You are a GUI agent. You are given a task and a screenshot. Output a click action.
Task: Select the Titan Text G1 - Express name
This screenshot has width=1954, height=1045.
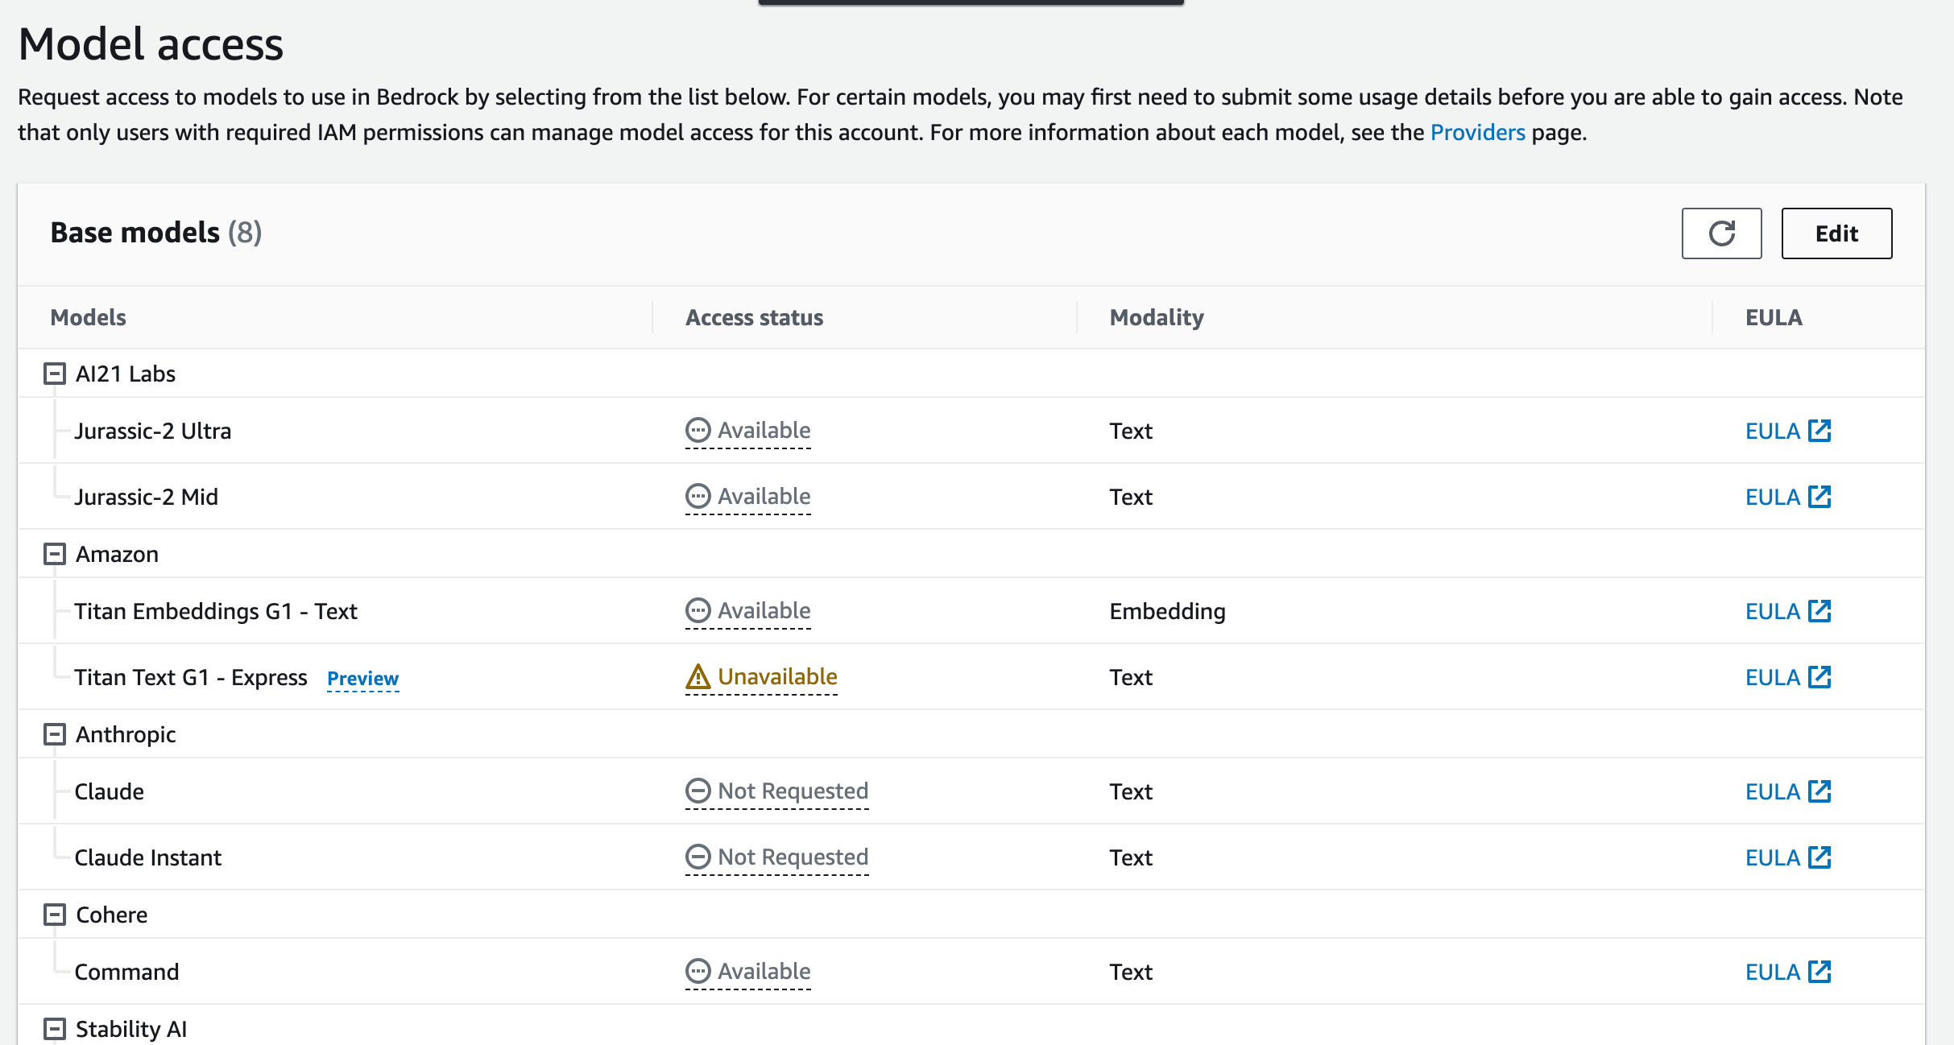191,677
